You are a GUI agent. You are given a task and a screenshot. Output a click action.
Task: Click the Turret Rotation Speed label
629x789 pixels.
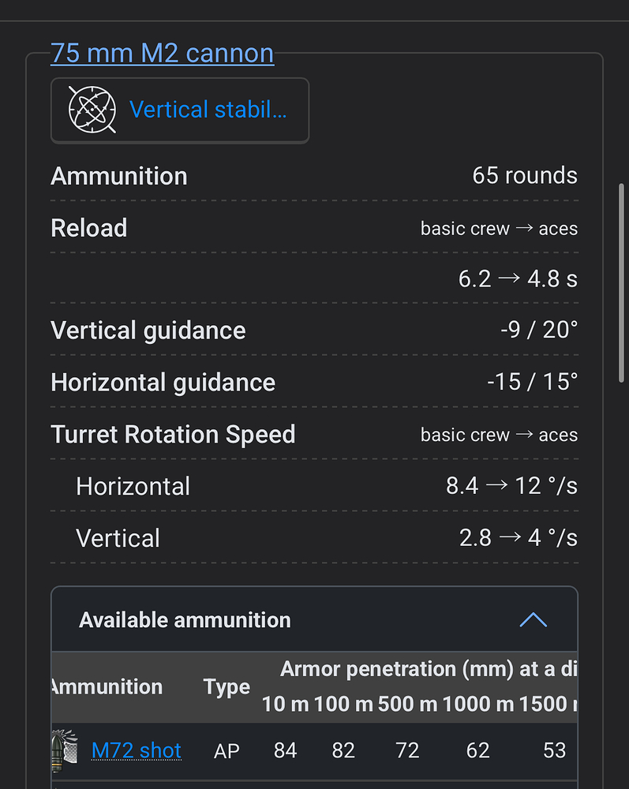173,435
